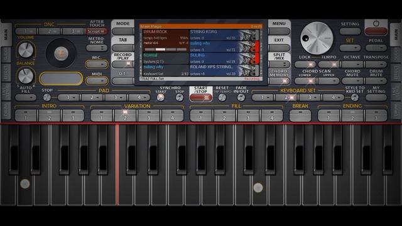This screenshot has width=402, height=226.
Task: Select Ending 2
Action: [x=352, y=116]
